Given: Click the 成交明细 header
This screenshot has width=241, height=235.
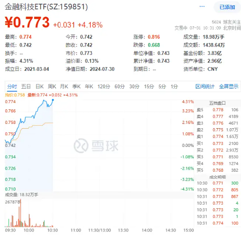Looking at the screenshot, I should pyautogui.click(x=217, y=177).
